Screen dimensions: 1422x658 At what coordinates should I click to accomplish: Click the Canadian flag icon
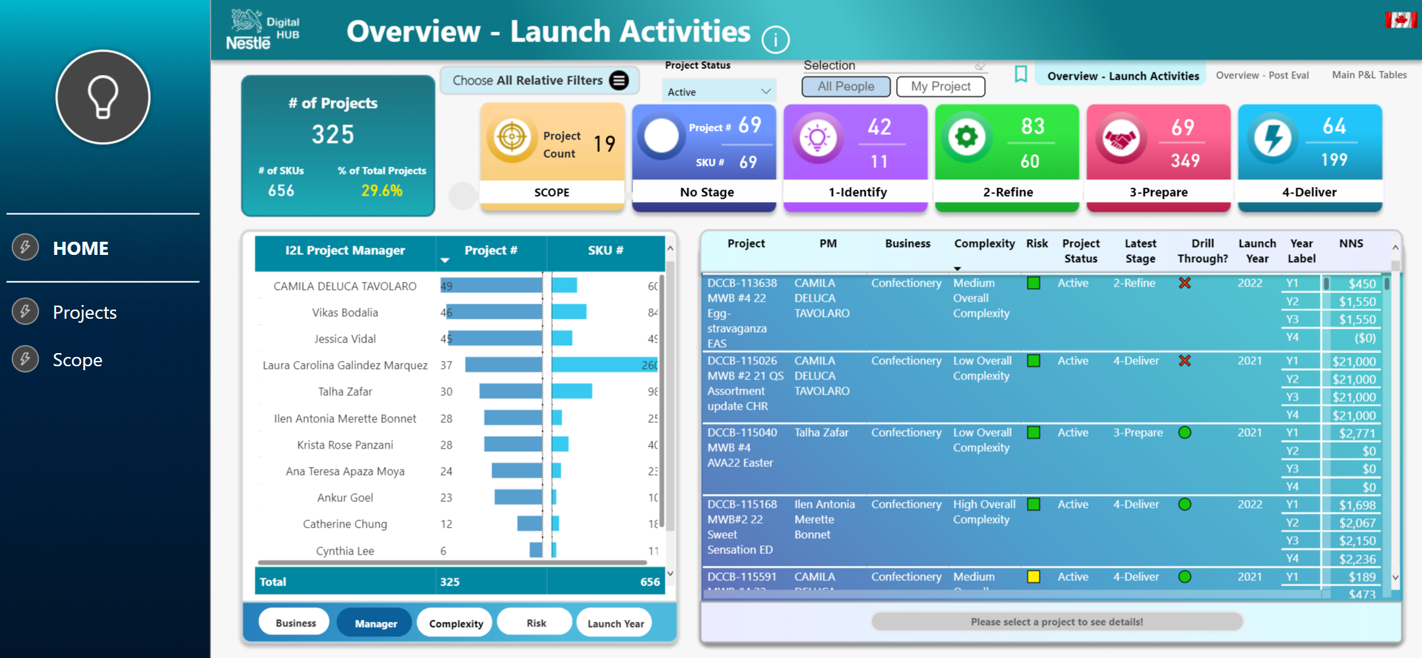coord(1400,20)
